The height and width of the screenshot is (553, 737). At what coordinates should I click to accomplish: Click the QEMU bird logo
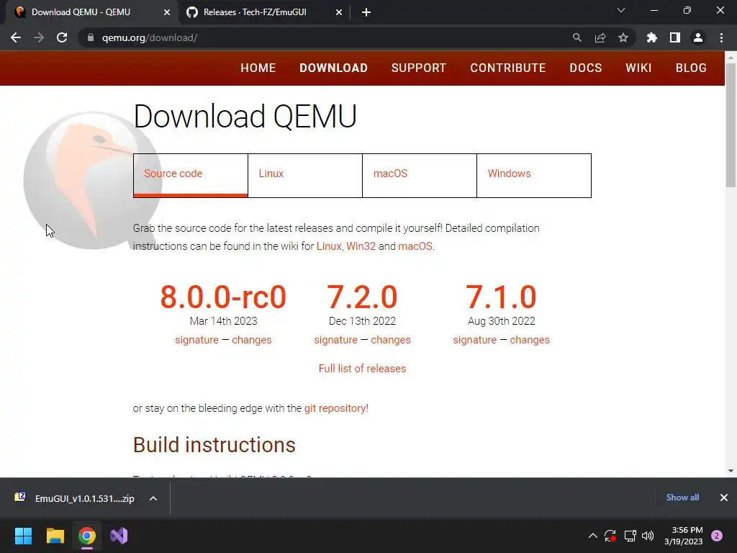pyautogui.click(x=92, y=181)
